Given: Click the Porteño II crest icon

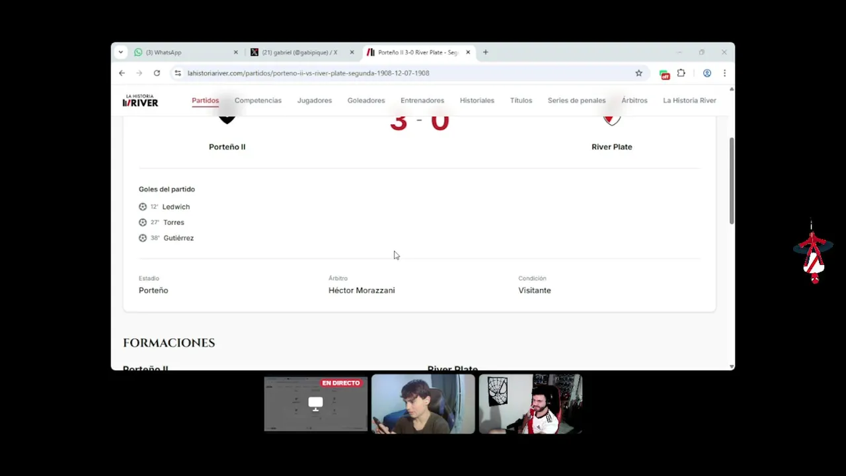Looking at the screenshot, I should (x=227, y=120).
